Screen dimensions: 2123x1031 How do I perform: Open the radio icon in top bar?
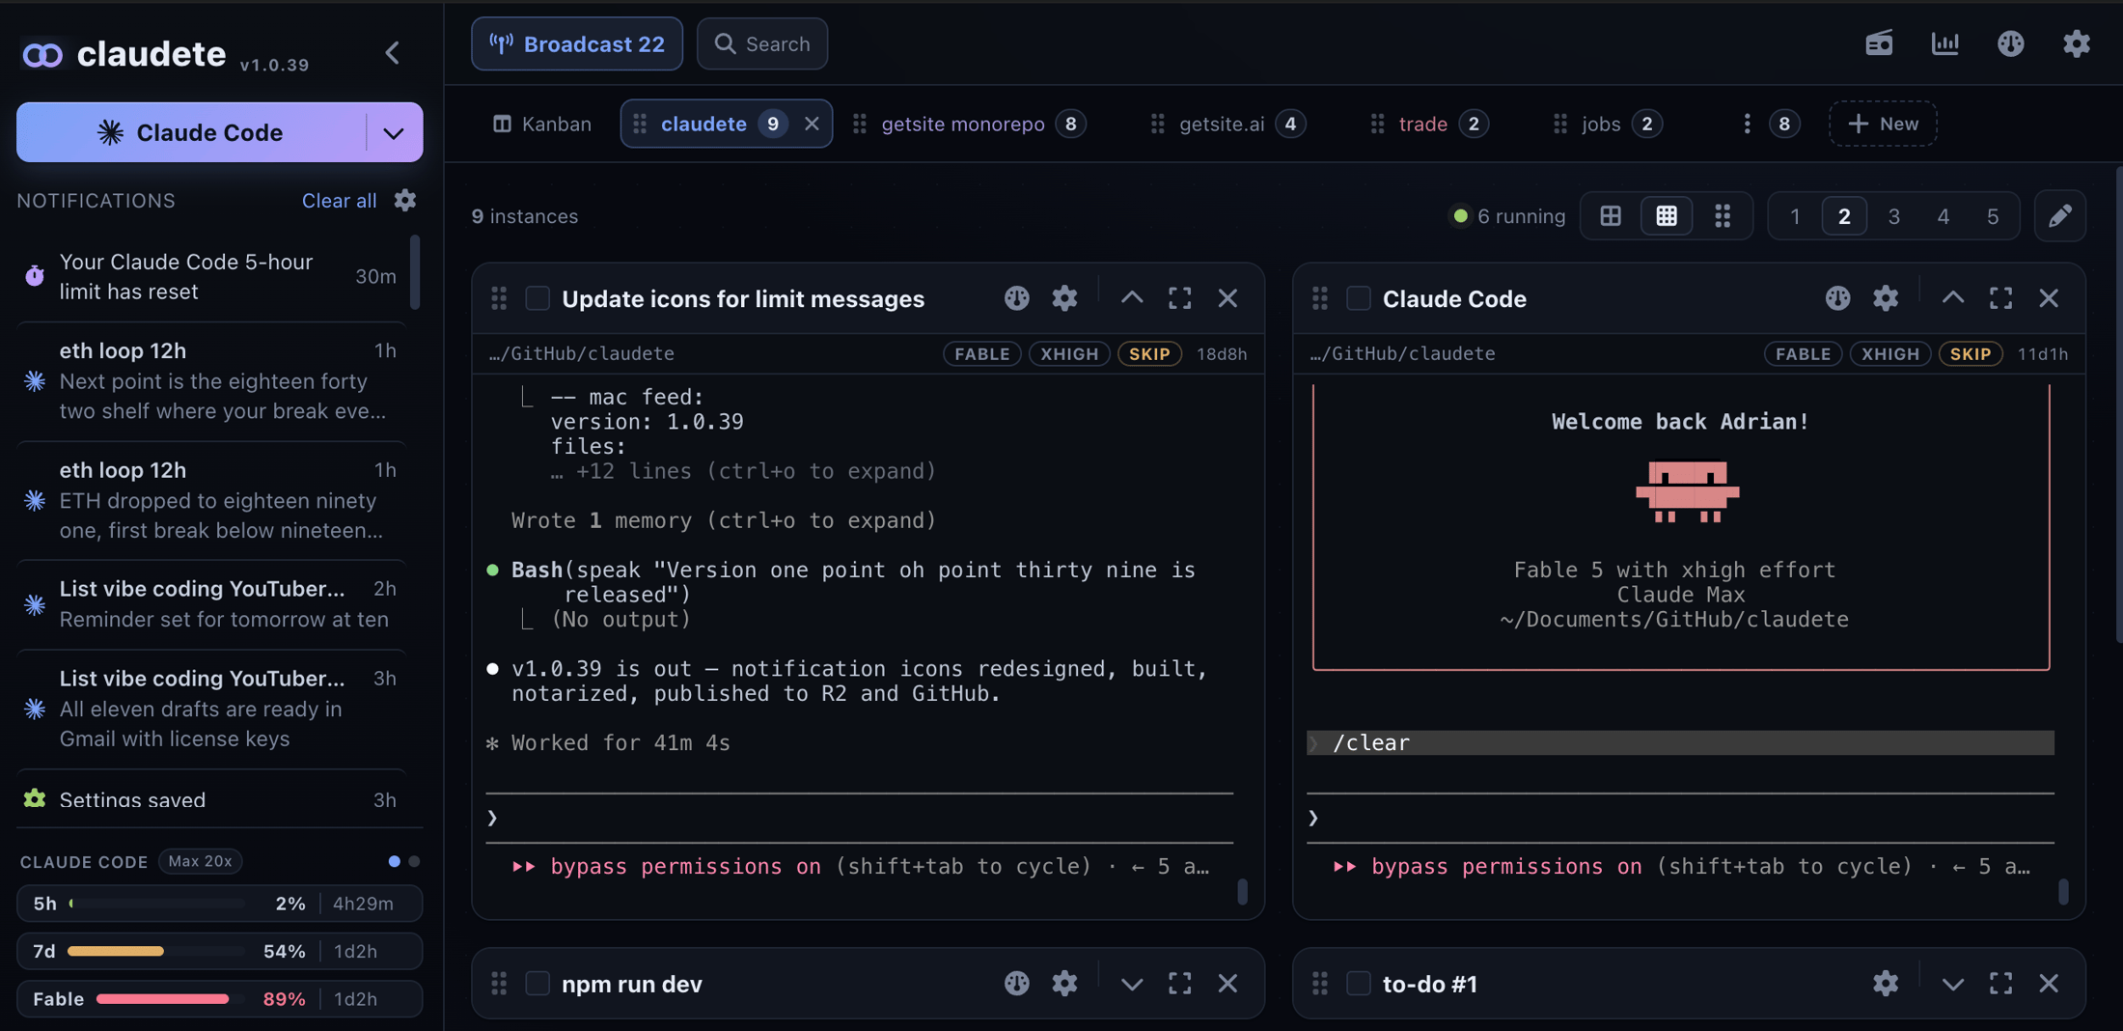(x=1879, y=43)
